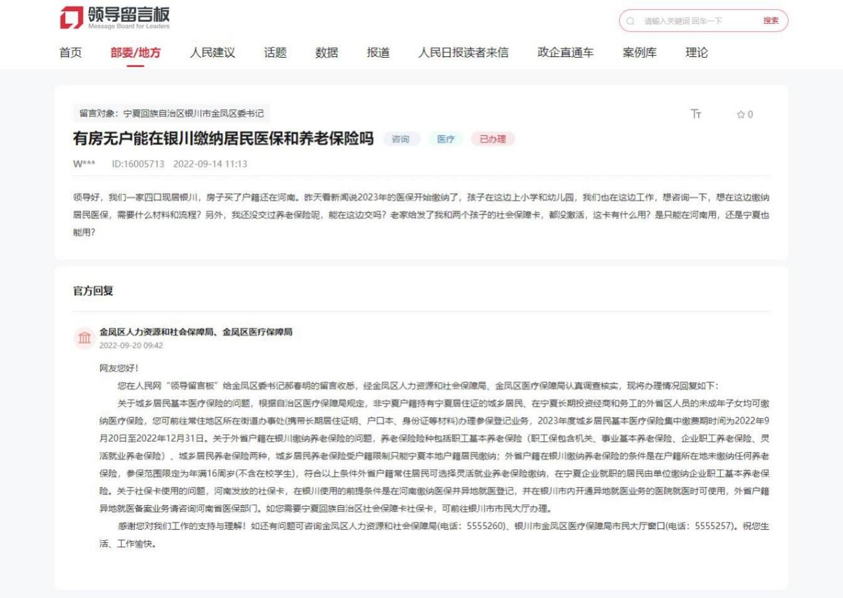Click the 已办理 status tag

[493, 139]
